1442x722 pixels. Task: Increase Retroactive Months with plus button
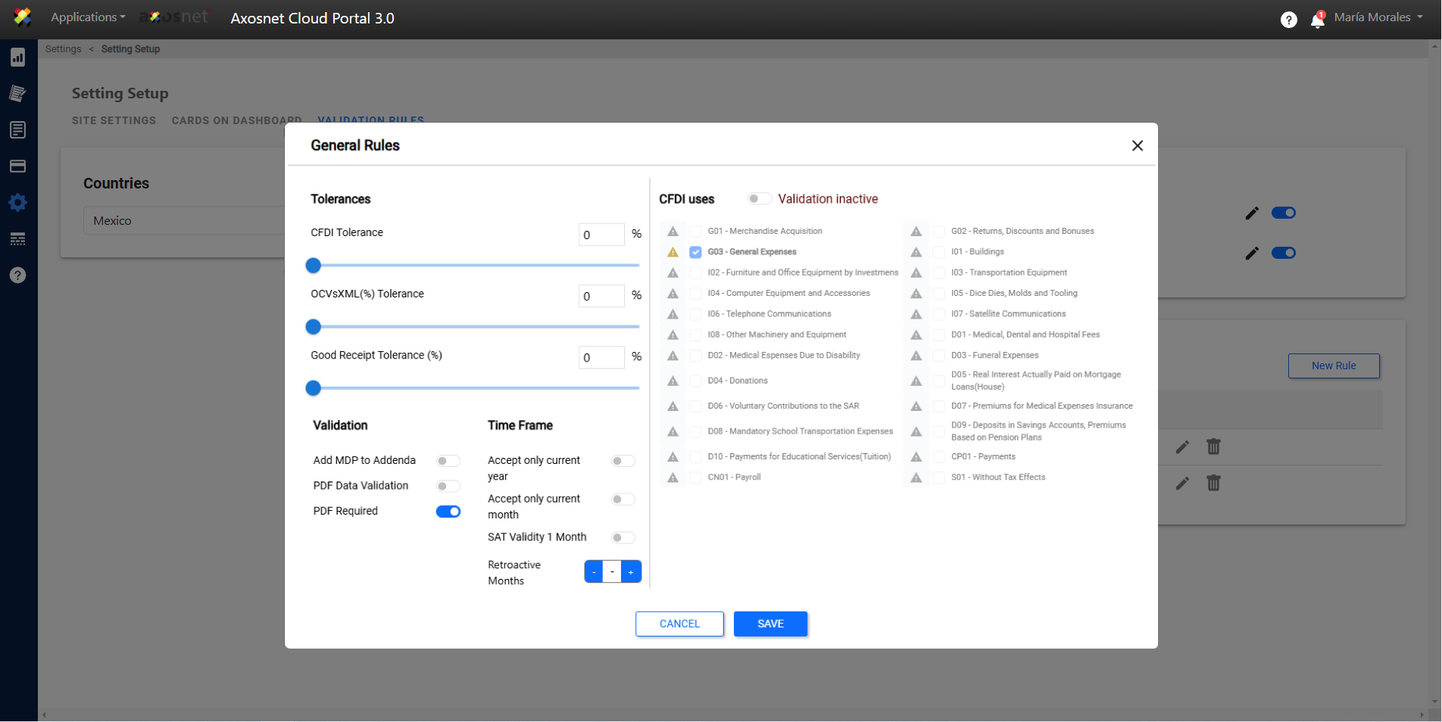coord(631,572)
